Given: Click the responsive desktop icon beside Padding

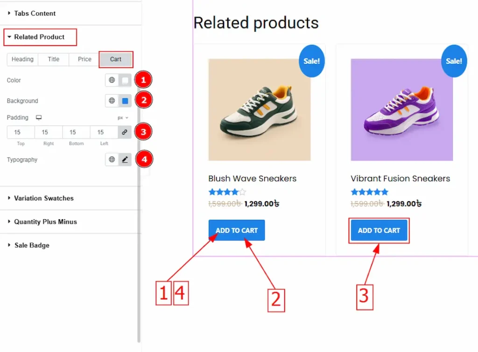Looking at the screenshot, I should tap(39, 118).
